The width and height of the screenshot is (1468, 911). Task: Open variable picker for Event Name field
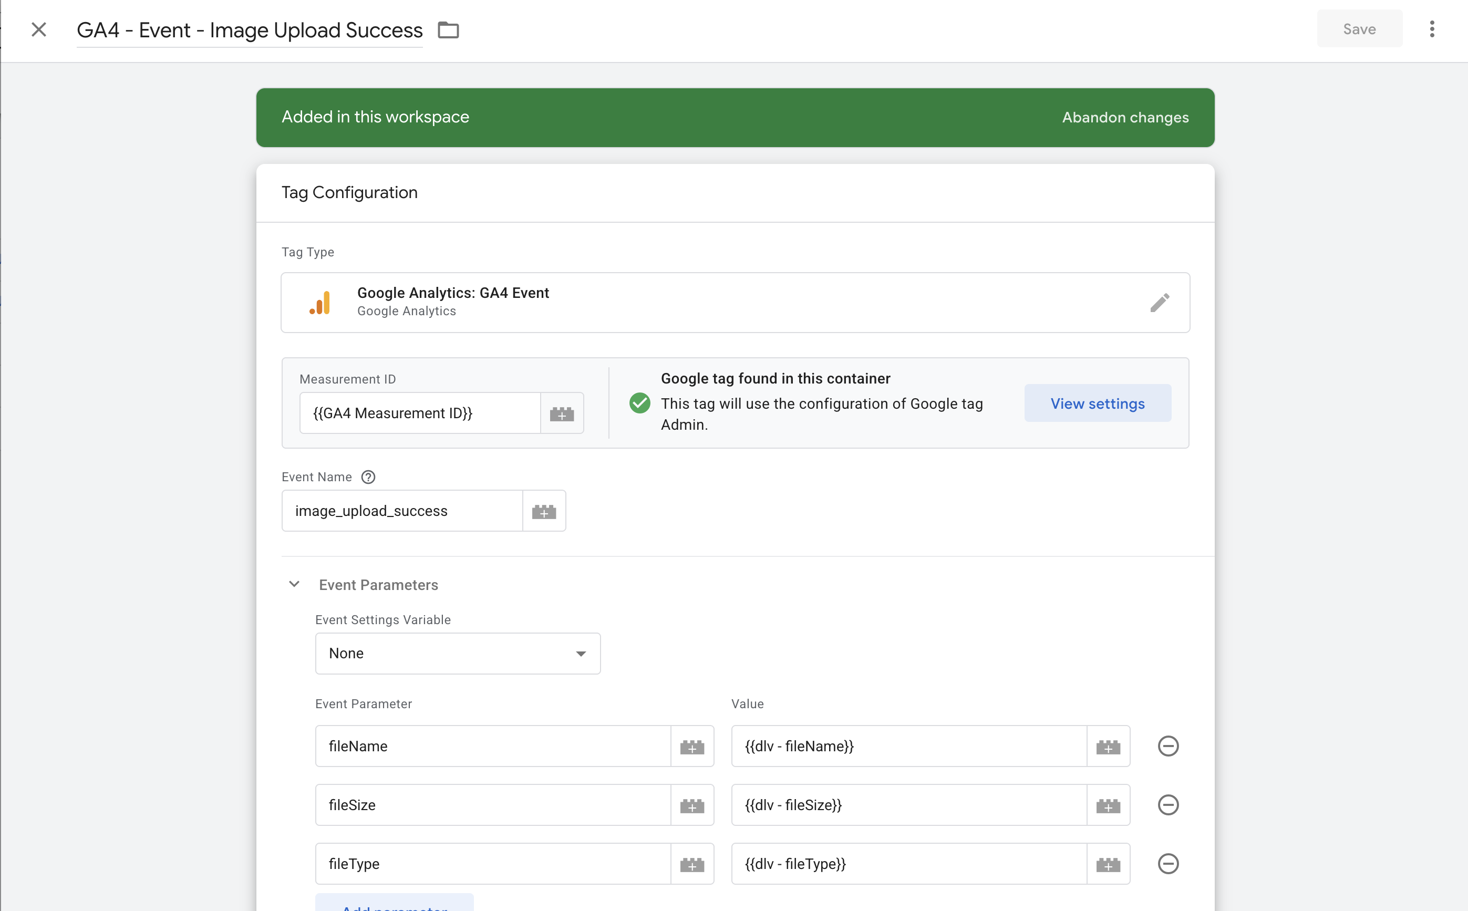[544, 511]
